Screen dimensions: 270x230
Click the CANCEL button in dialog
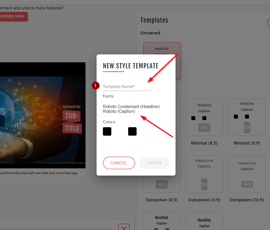[x=119, y=163]
